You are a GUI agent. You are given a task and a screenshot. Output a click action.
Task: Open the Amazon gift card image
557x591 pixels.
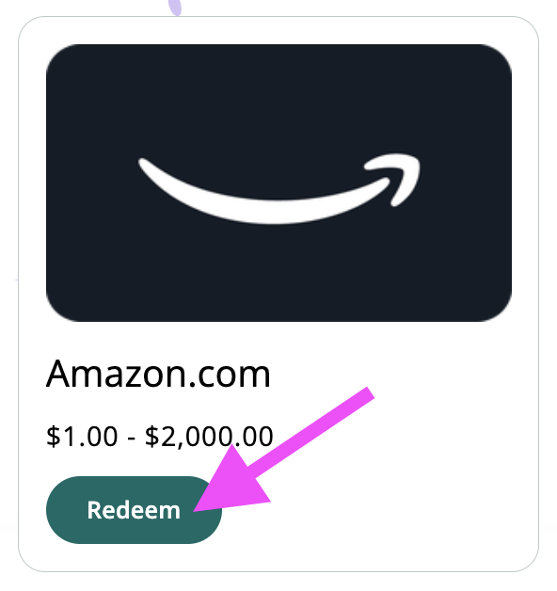(278, 183)
